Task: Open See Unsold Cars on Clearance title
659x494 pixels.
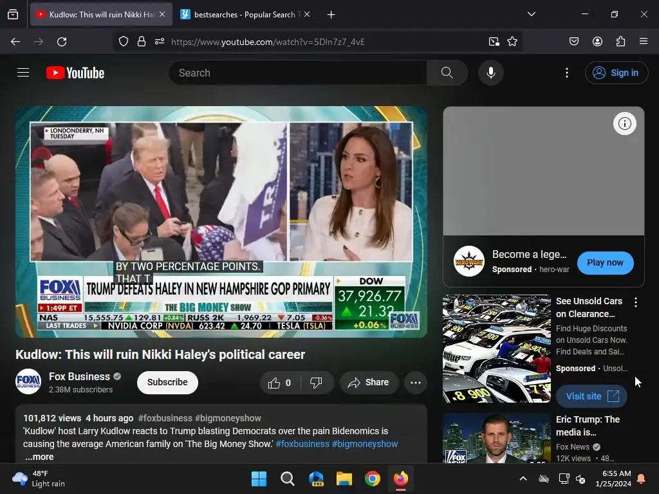Action: point(589,307)
